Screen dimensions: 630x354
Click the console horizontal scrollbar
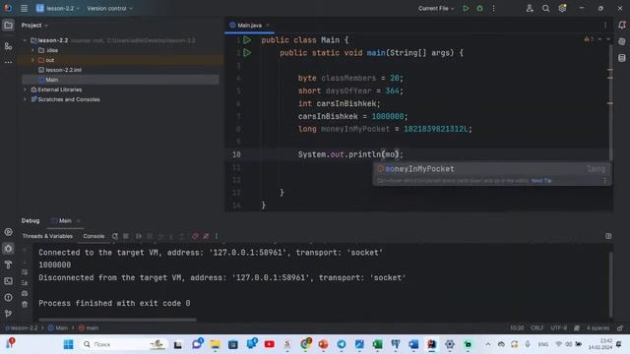tap(118, 320)
